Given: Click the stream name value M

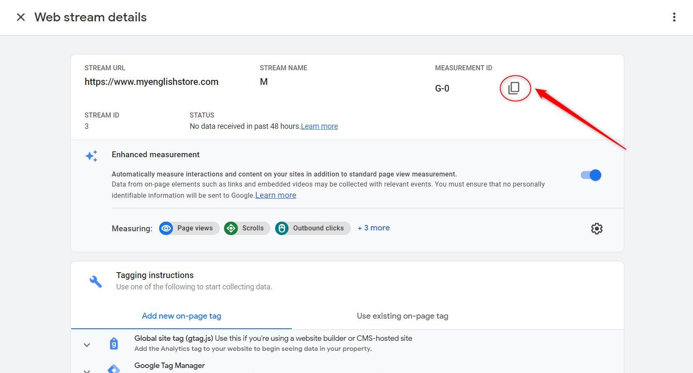Looking at the screenshot, I should (x=264, y=82).
